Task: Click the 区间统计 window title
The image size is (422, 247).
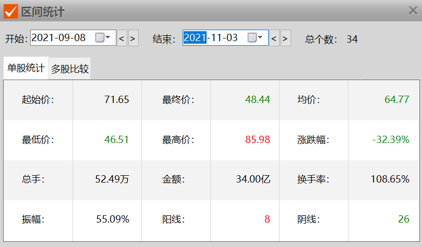Action: pos(43,12)
